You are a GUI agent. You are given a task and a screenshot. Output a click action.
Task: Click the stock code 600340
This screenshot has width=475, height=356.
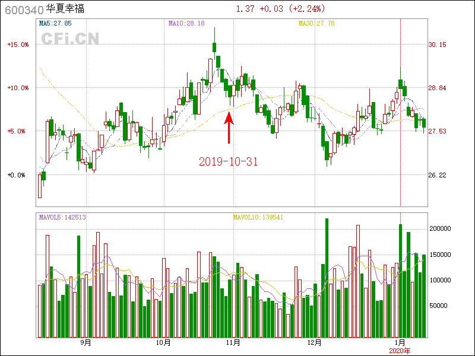click(x=24, y=10)
